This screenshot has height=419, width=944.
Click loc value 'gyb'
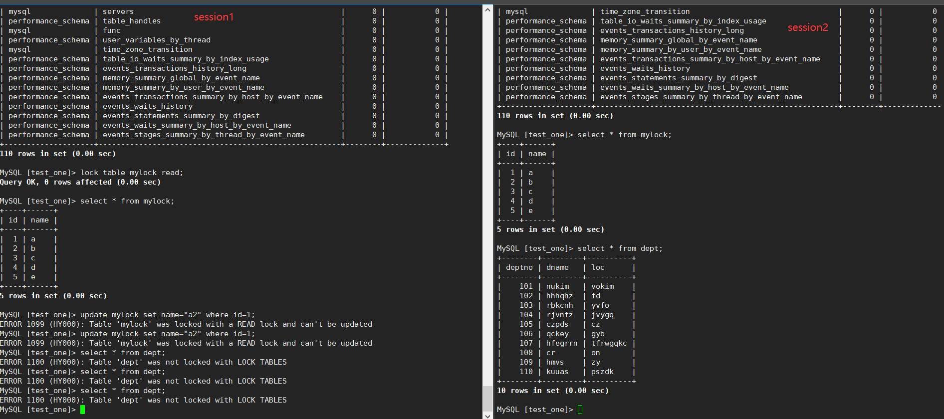(598, 334)
